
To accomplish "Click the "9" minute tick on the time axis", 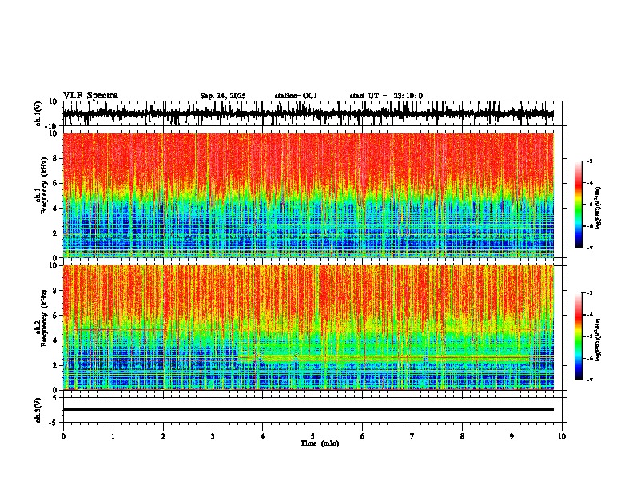I will point(512,436).
